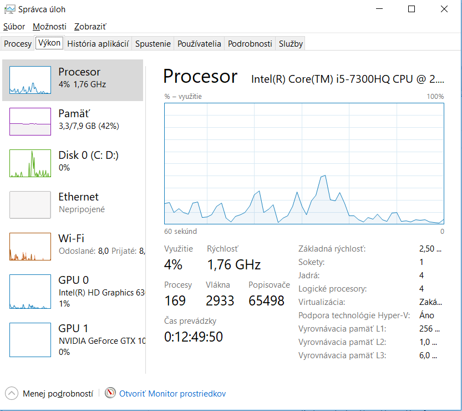Select the Pamäť memory graph thumbnail
Screen dimensions: 462x411
(x=30, y=122)
